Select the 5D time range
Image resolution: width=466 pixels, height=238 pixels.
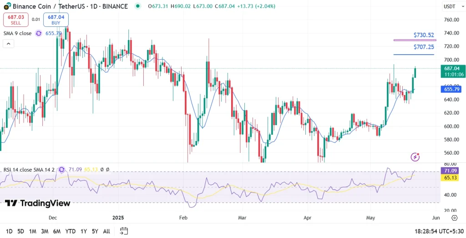click(x=20, y=231)
